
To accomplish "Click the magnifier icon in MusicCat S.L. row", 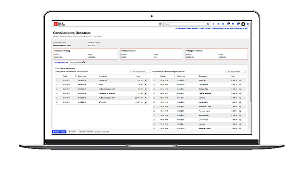I will pos(240,80).
